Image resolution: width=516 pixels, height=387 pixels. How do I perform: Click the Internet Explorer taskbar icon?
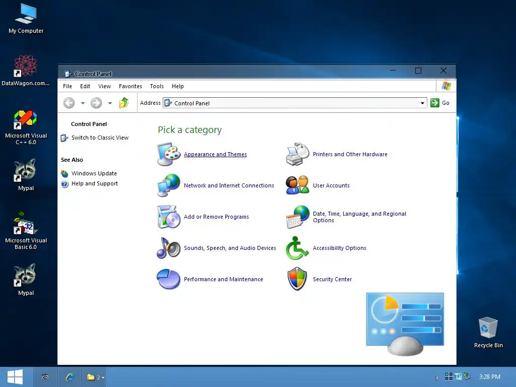click(x=70, y=377)
